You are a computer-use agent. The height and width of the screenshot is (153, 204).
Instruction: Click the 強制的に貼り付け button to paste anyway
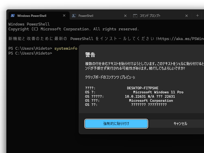click(x=116, y=123)
